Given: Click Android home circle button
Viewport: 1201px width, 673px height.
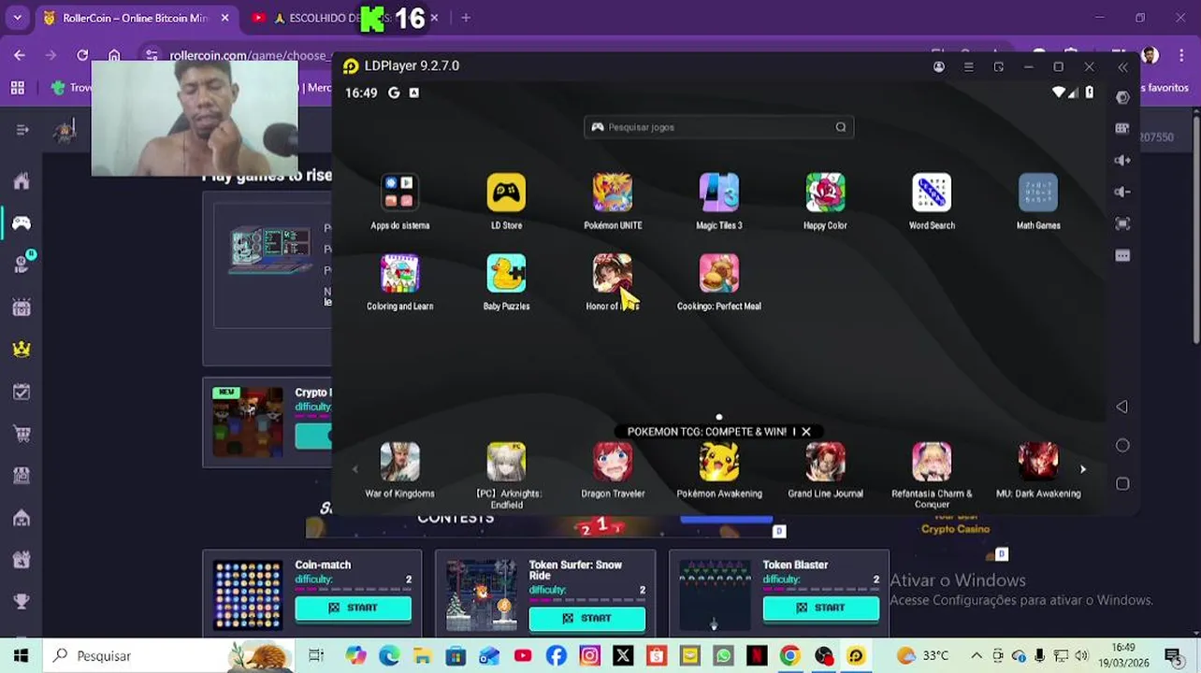Looking at the screenshot, I should tap(1122, 445).
